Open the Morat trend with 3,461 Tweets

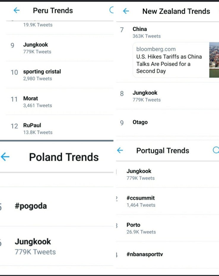pyautogui.click(x=31, y=102)
